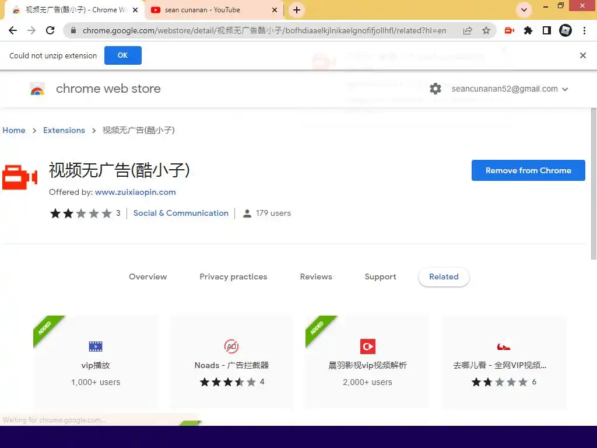Click the Chrome Web Store rainbow logo
597x448 pixels.
37,89
